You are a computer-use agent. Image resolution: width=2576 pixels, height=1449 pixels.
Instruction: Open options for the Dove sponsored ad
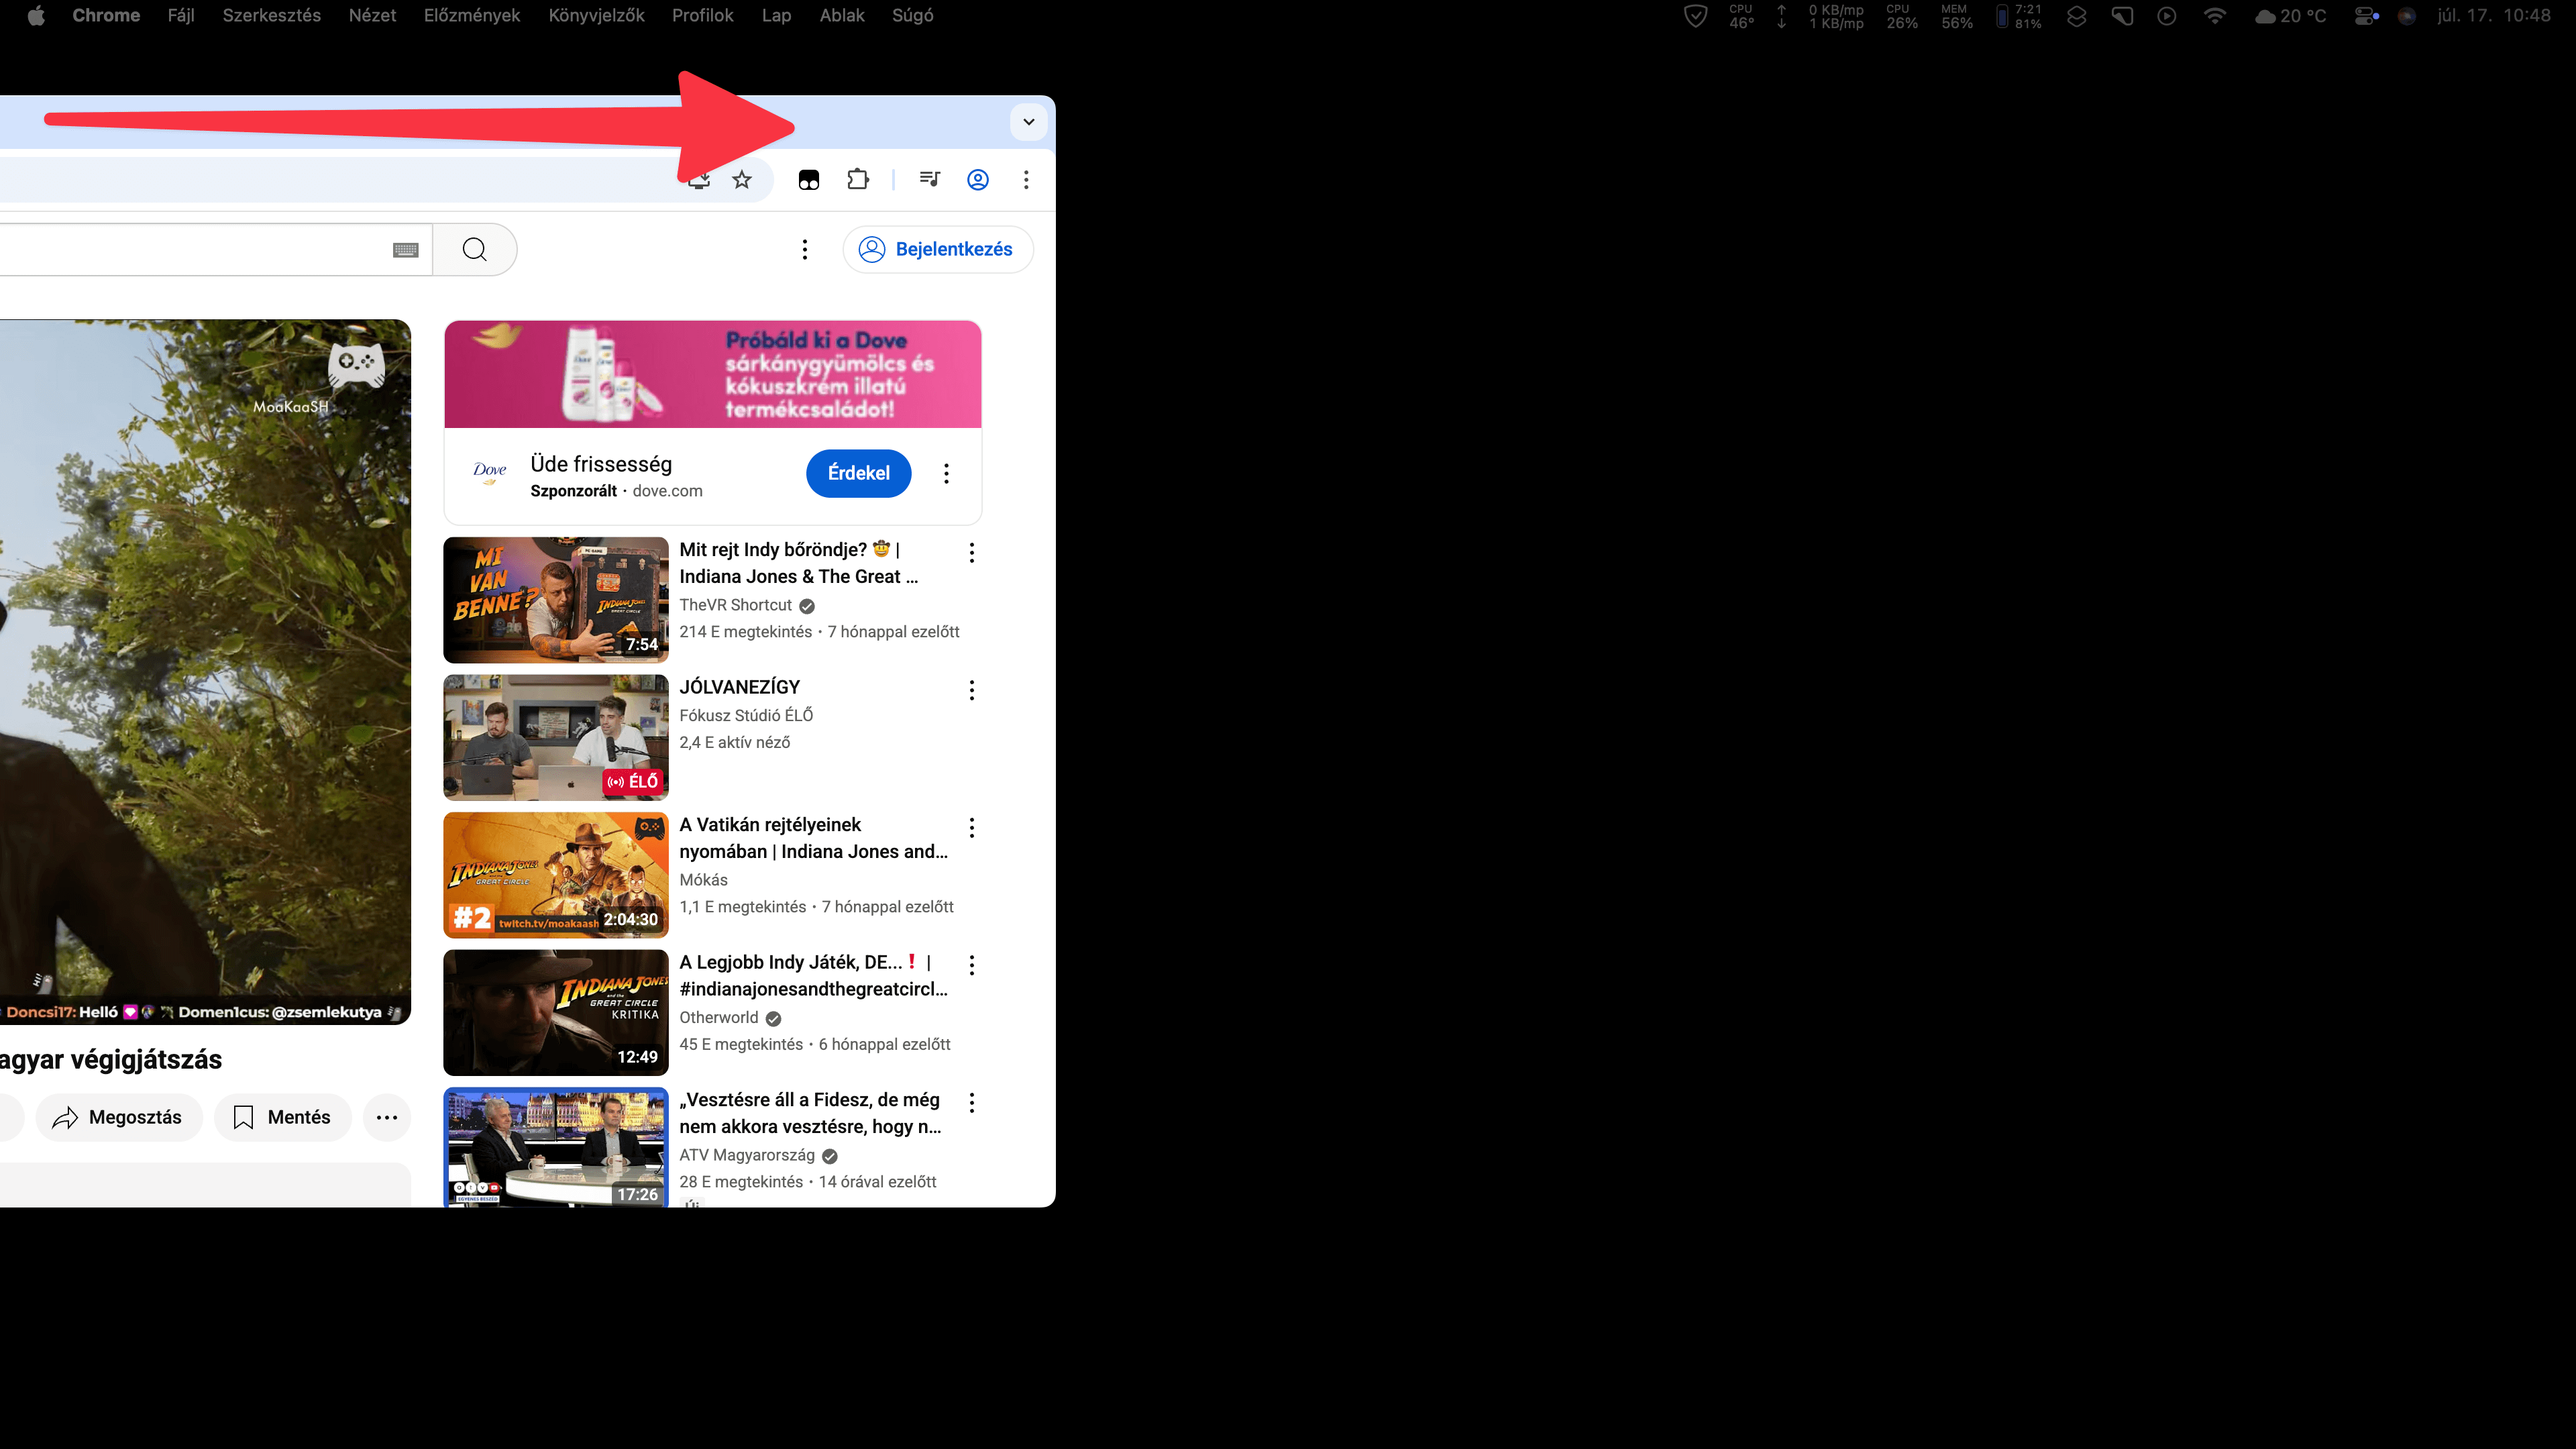[946, 473]
